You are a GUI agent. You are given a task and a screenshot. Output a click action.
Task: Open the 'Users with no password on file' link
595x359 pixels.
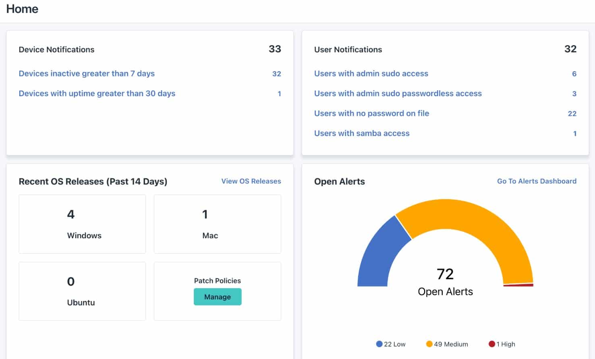[x=371, y=113]
